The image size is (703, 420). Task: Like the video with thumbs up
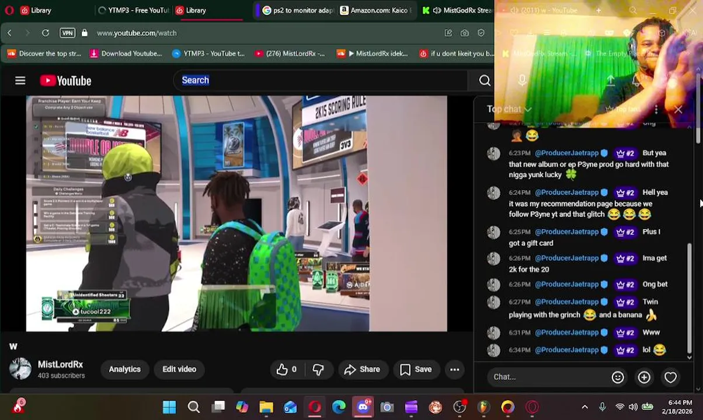pyautogui.click(x=286, y=369)
